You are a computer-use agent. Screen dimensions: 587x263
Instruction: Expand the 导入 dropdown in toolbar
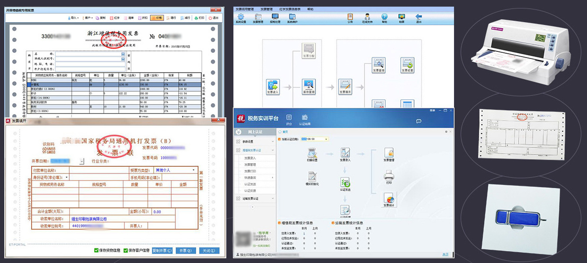tap(74, 18)
